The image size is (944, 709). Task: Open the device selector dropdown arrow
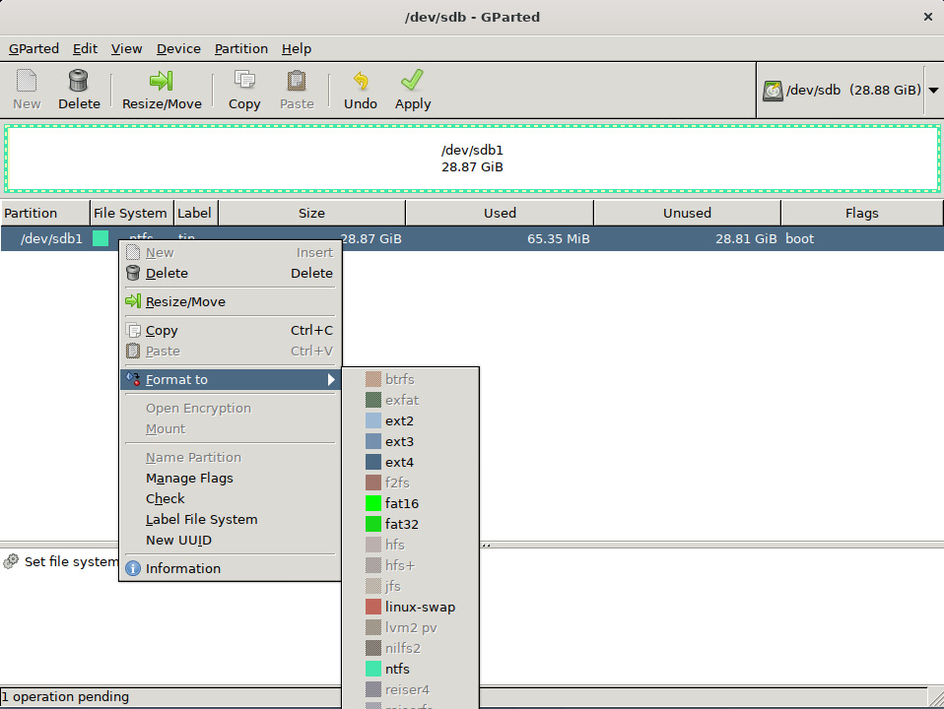933,90
